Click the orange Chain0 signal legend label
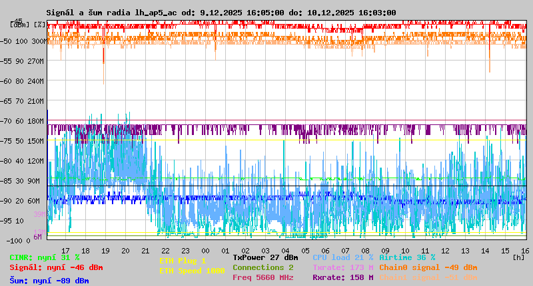This screenshot has height=286, width=533. point(428,267)
